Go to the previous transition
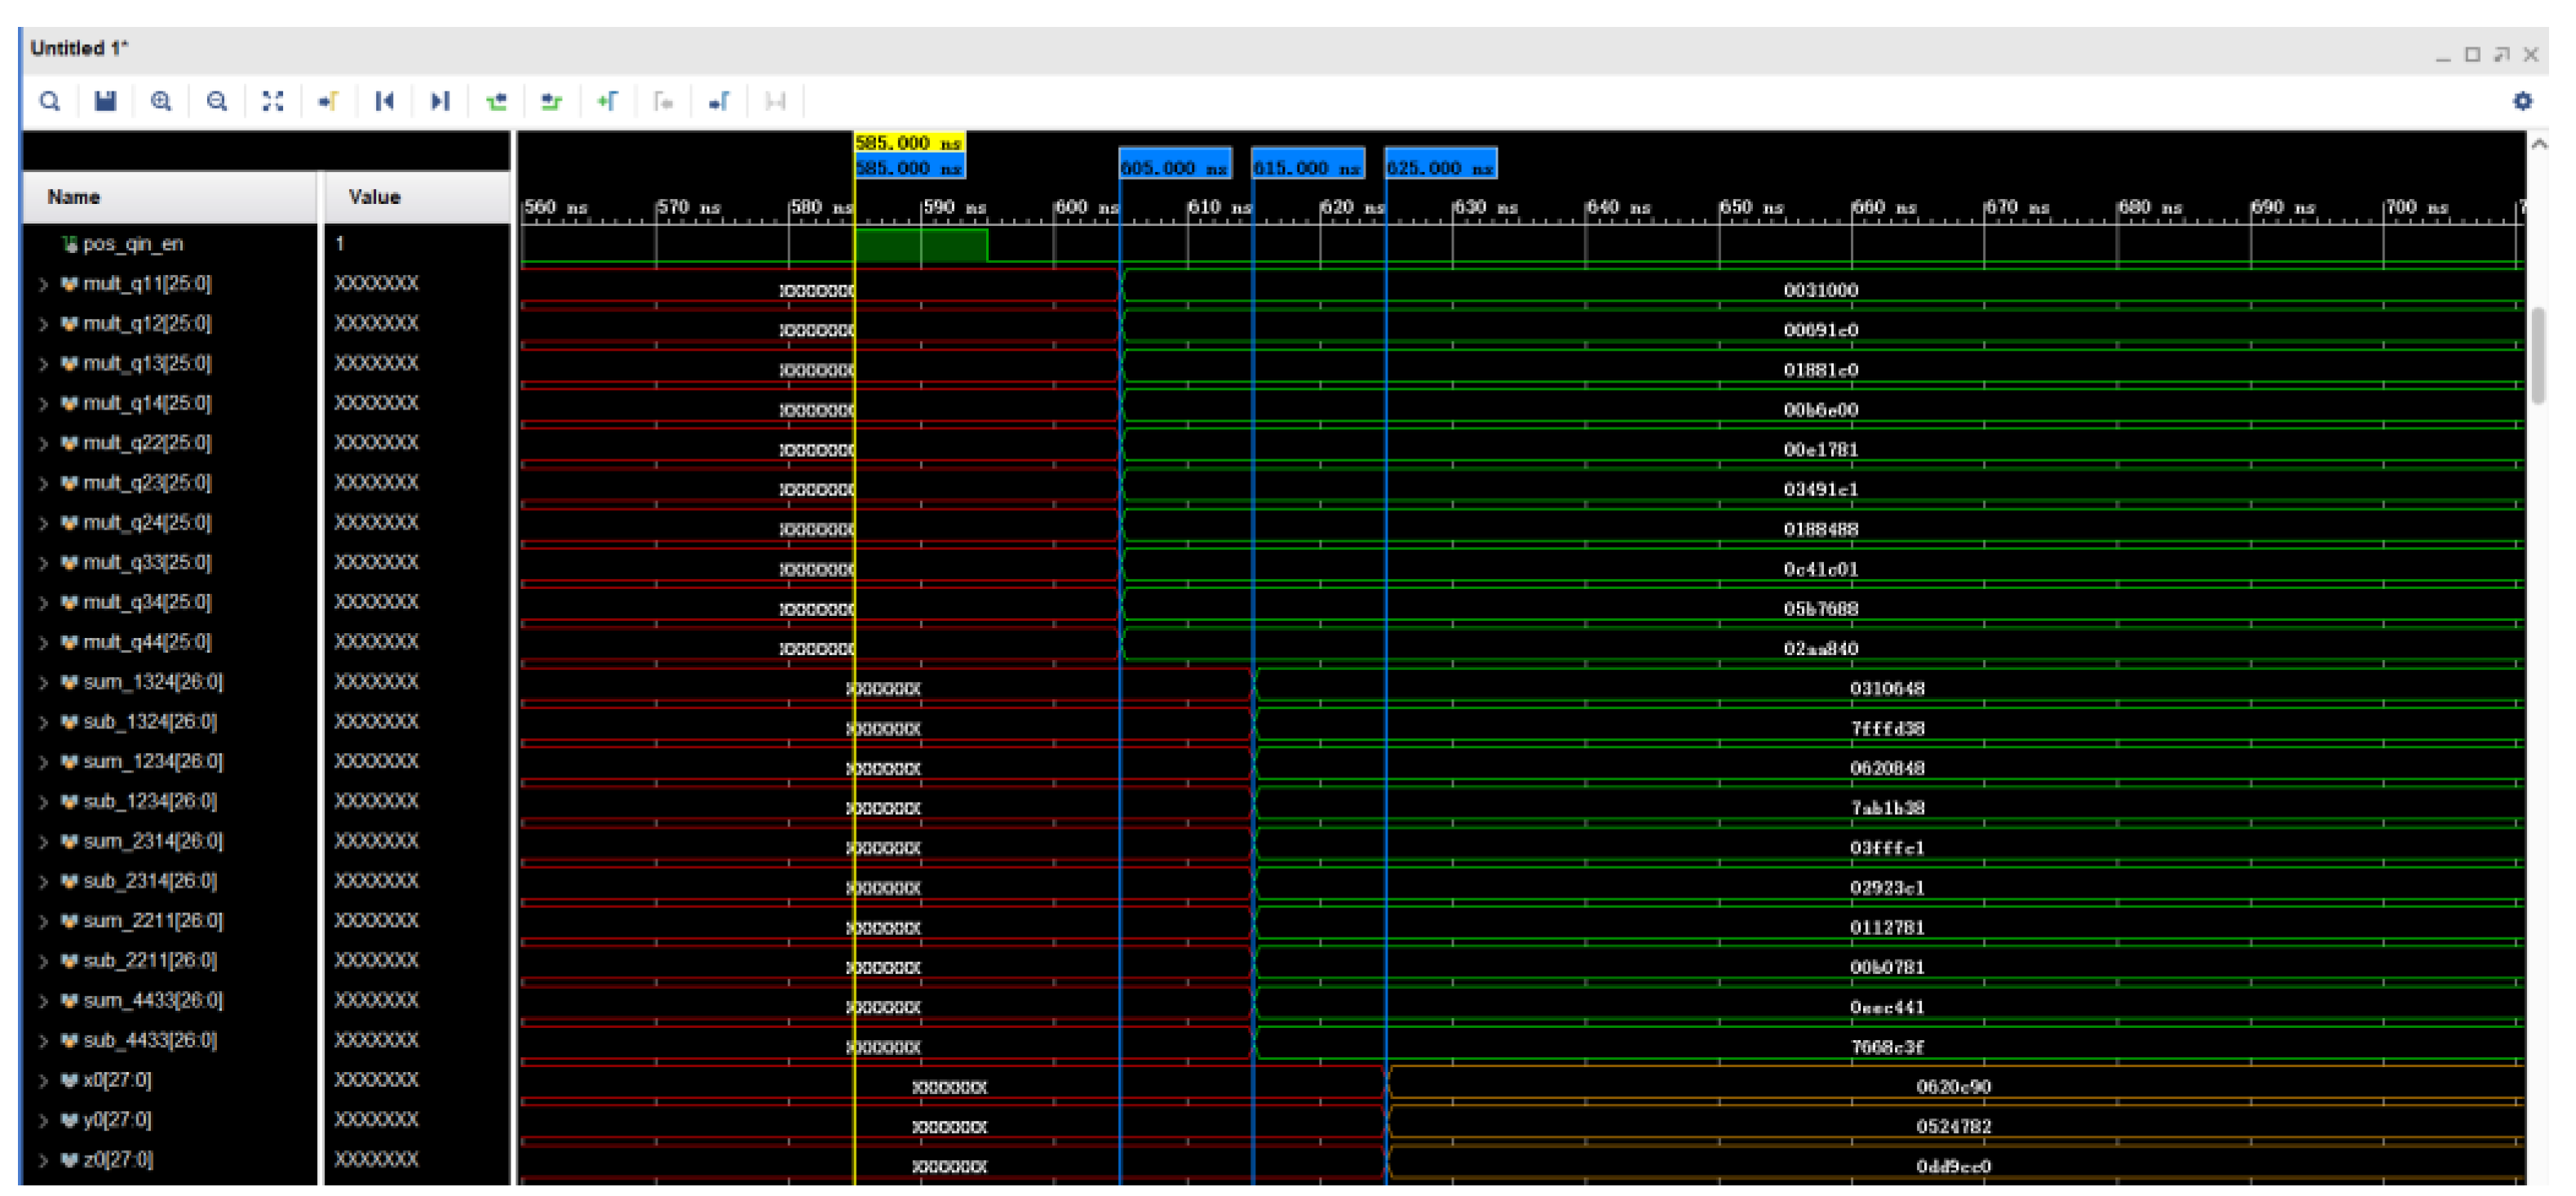 point(496,101)
